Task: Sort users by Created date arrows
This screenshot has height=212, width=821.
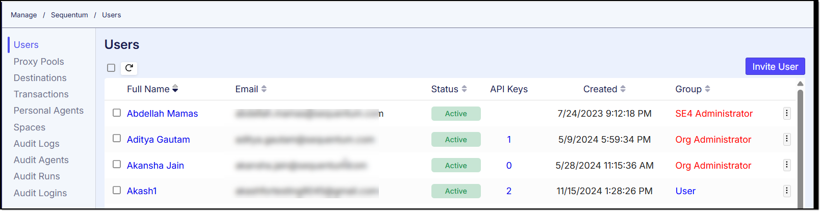Action: coord(623,89)
